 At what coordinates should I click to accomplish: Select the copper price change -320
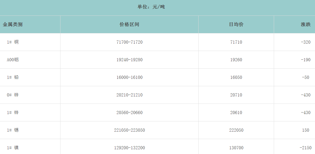[x=305, y=42]
